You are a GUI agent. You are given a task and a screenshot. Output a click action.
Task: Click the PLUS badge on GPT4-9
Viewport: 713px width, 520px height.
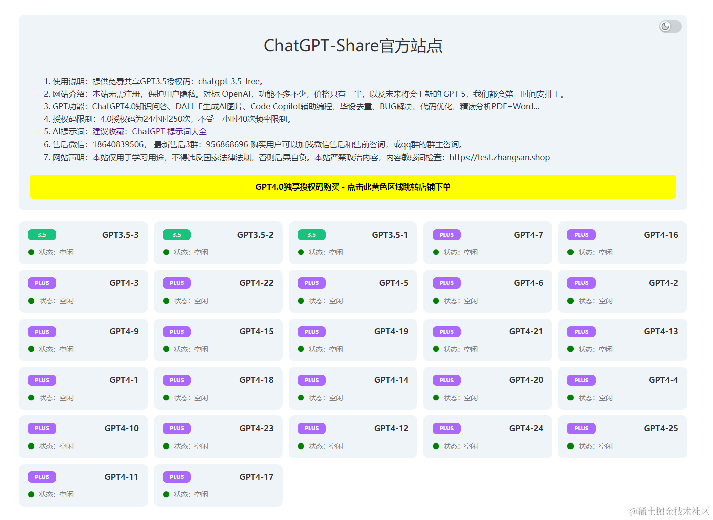point(42,332)
